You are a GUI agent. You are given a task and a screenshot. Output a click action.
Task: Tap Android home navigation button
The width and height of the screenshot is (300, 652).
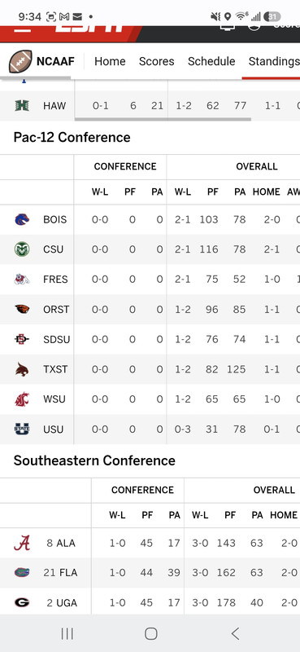click(151, 634)
